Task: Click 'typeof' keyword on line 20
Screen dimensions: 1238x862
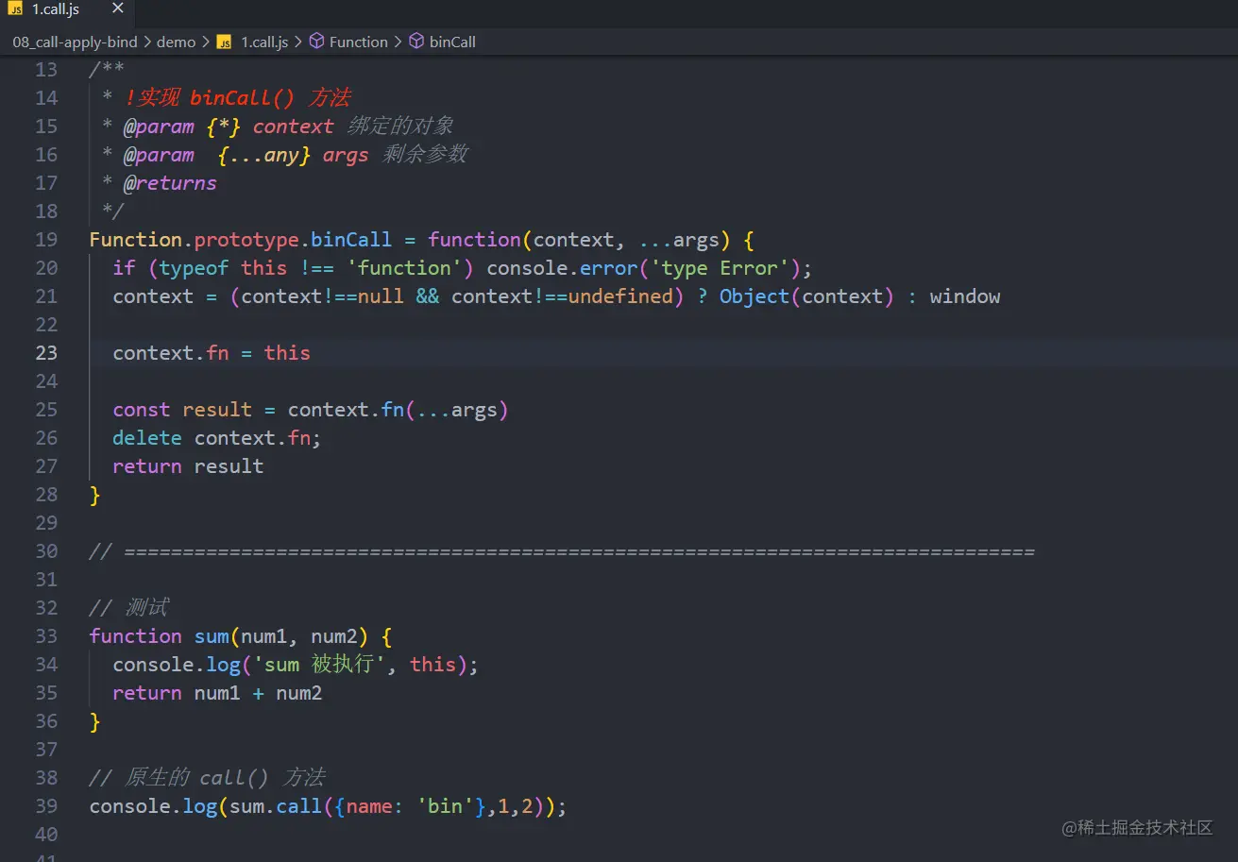Action: (195, 268)
